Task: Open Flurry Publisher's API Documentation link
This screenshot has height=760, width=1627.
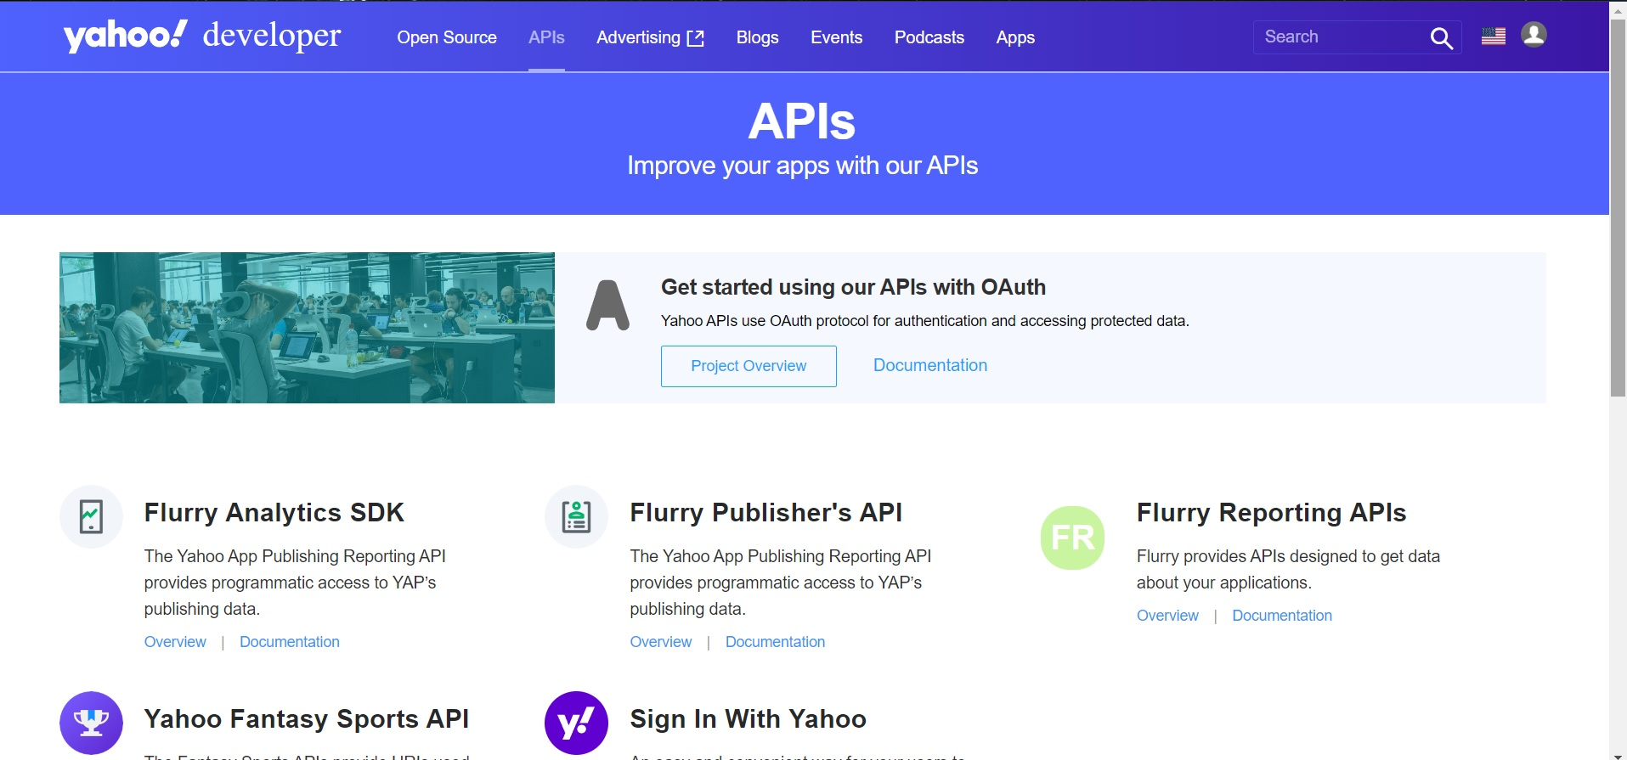Action: pyautogui.click(x=775, y=642)
